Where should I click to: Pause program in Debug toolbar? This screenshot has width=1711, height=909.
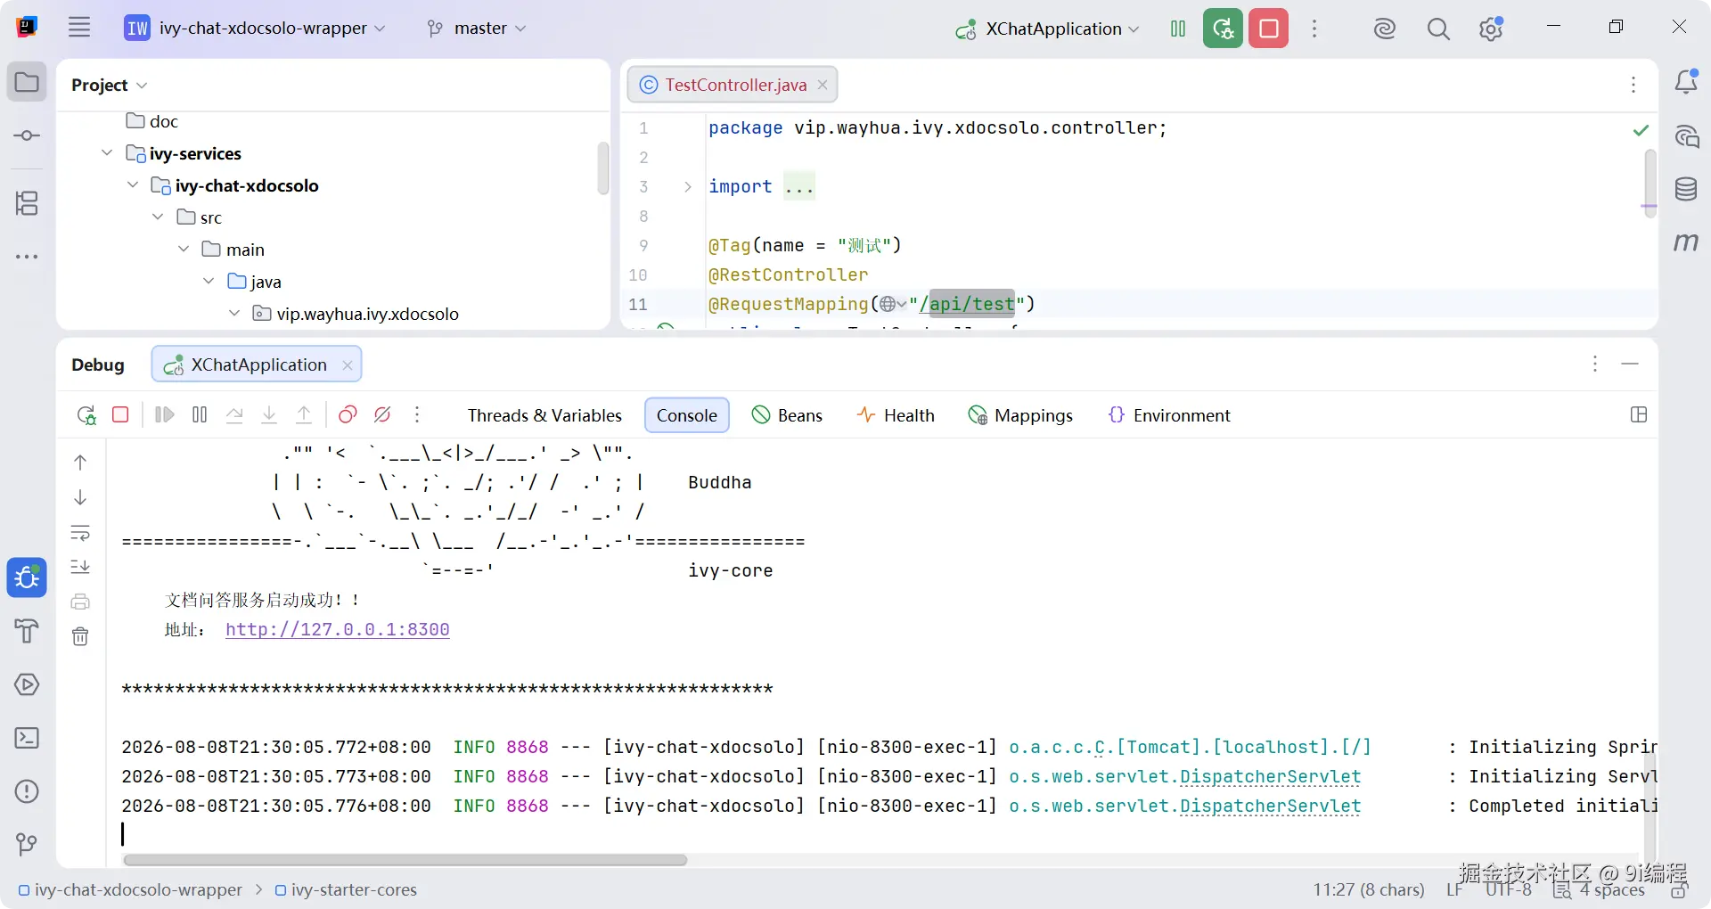pyautogui.click(x=200, y=414)
